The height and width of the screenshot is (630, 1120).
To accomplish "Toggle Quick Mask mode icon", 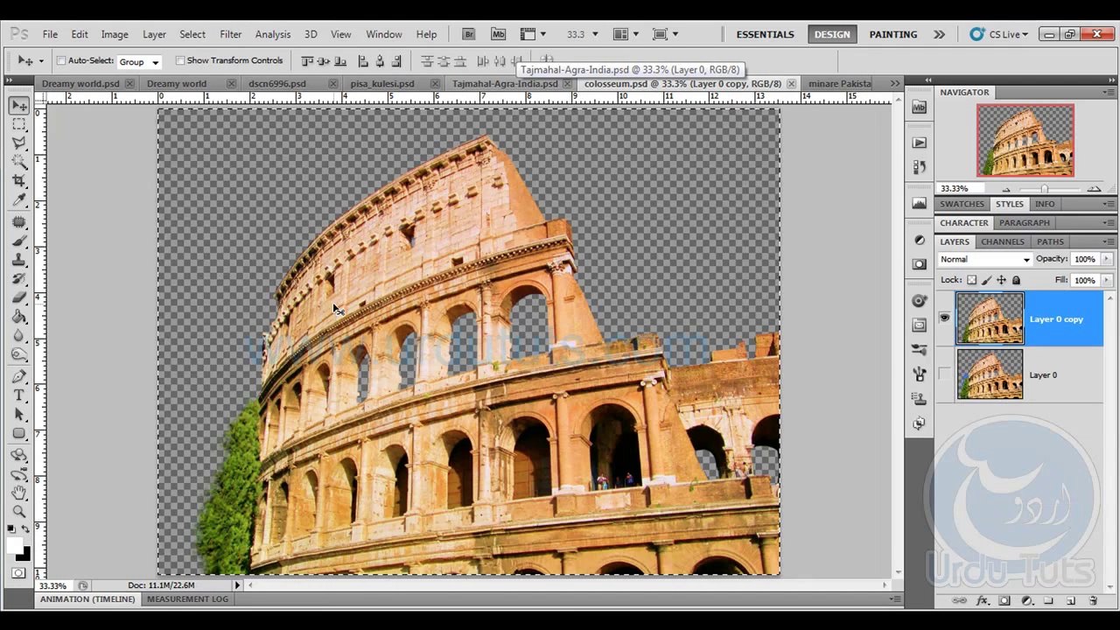I will coord(19,573).
